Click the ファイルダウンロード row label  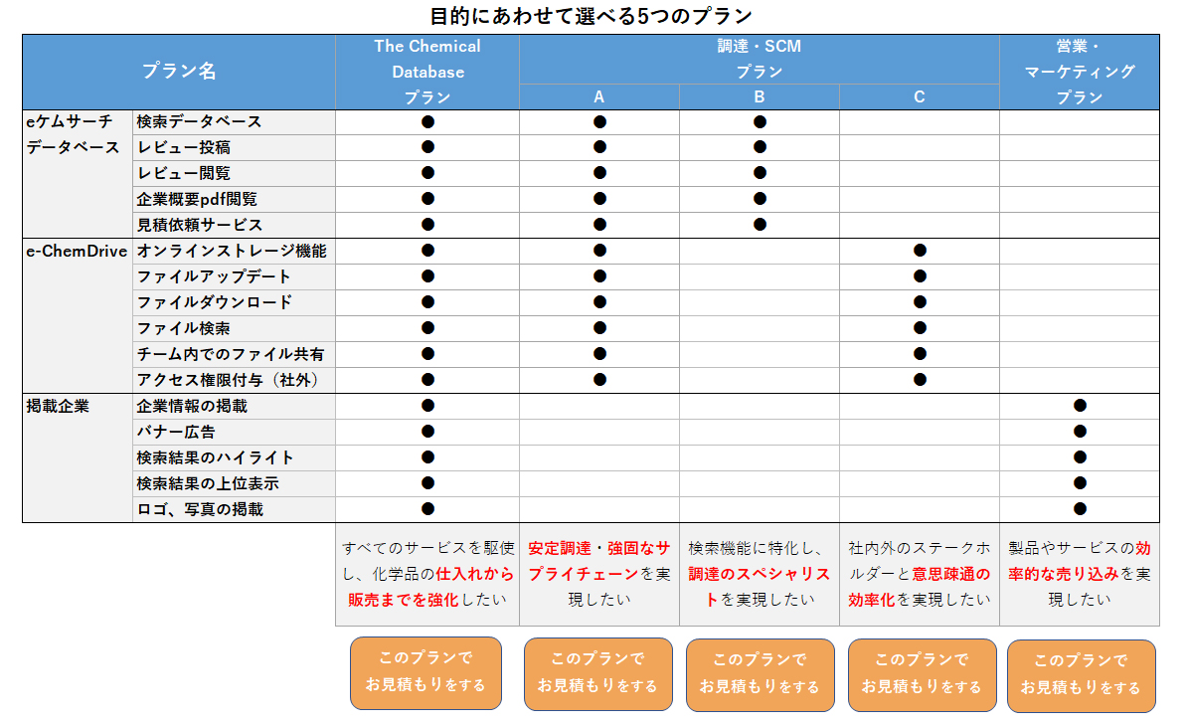point(214,302)
